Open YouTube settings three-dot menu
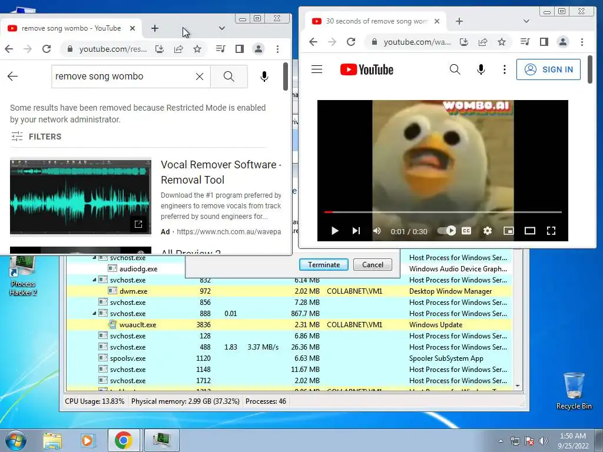The height and width of the screenshot is (452, 603). pyautogui.click(x=505, y=69)
